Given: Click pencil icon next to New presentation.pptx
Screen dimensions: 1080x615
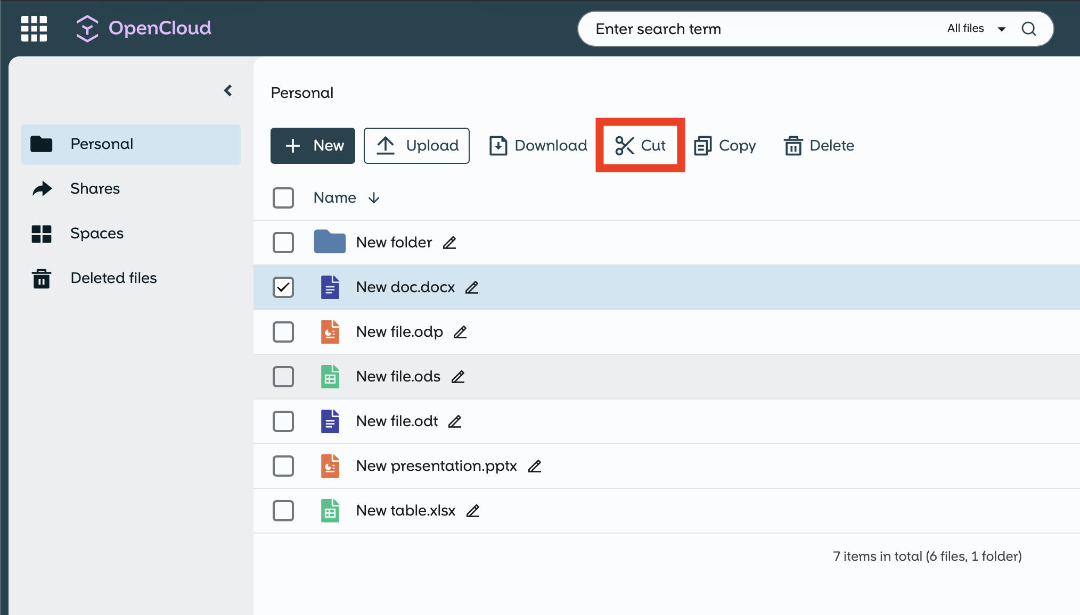Looking at the screenshot, I should (x=534, y=466).
